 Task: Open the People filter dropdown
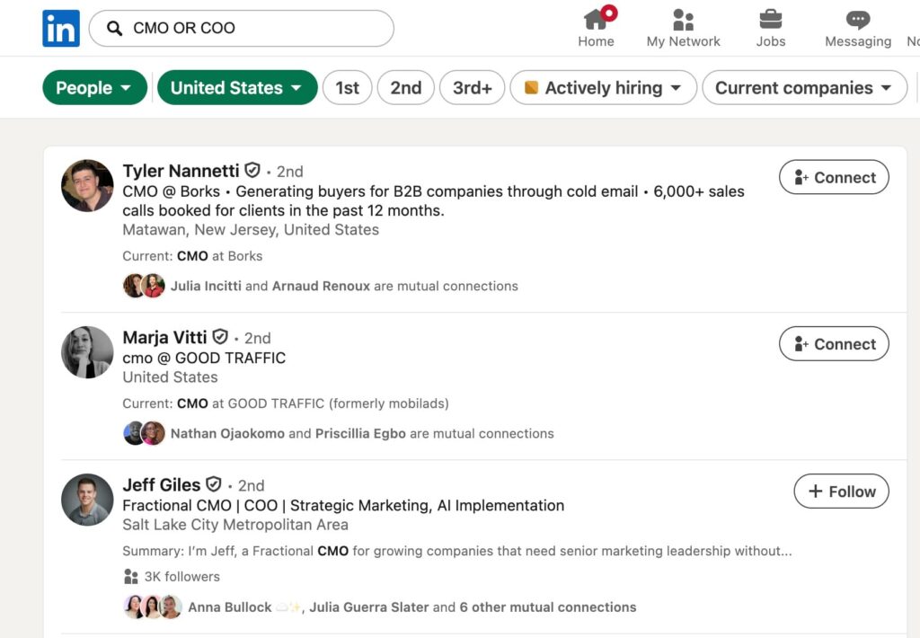(94, 87)
